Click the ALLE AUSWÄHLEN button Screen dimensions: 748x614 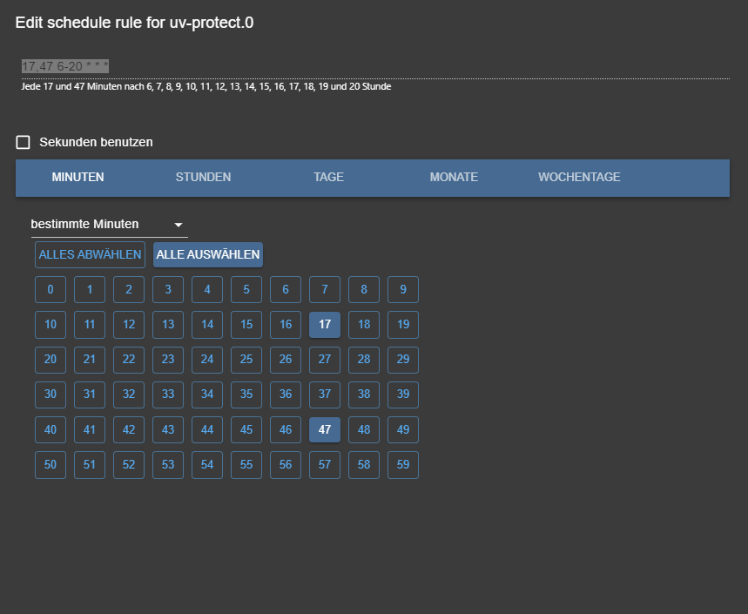(208, 255)
